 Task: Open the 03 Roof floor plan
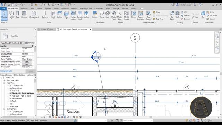click(12, 101)
